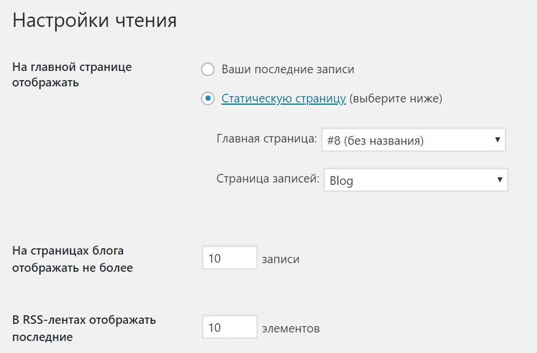
Task: Click the "элементов" unit text
Action: tap(291, 328)
